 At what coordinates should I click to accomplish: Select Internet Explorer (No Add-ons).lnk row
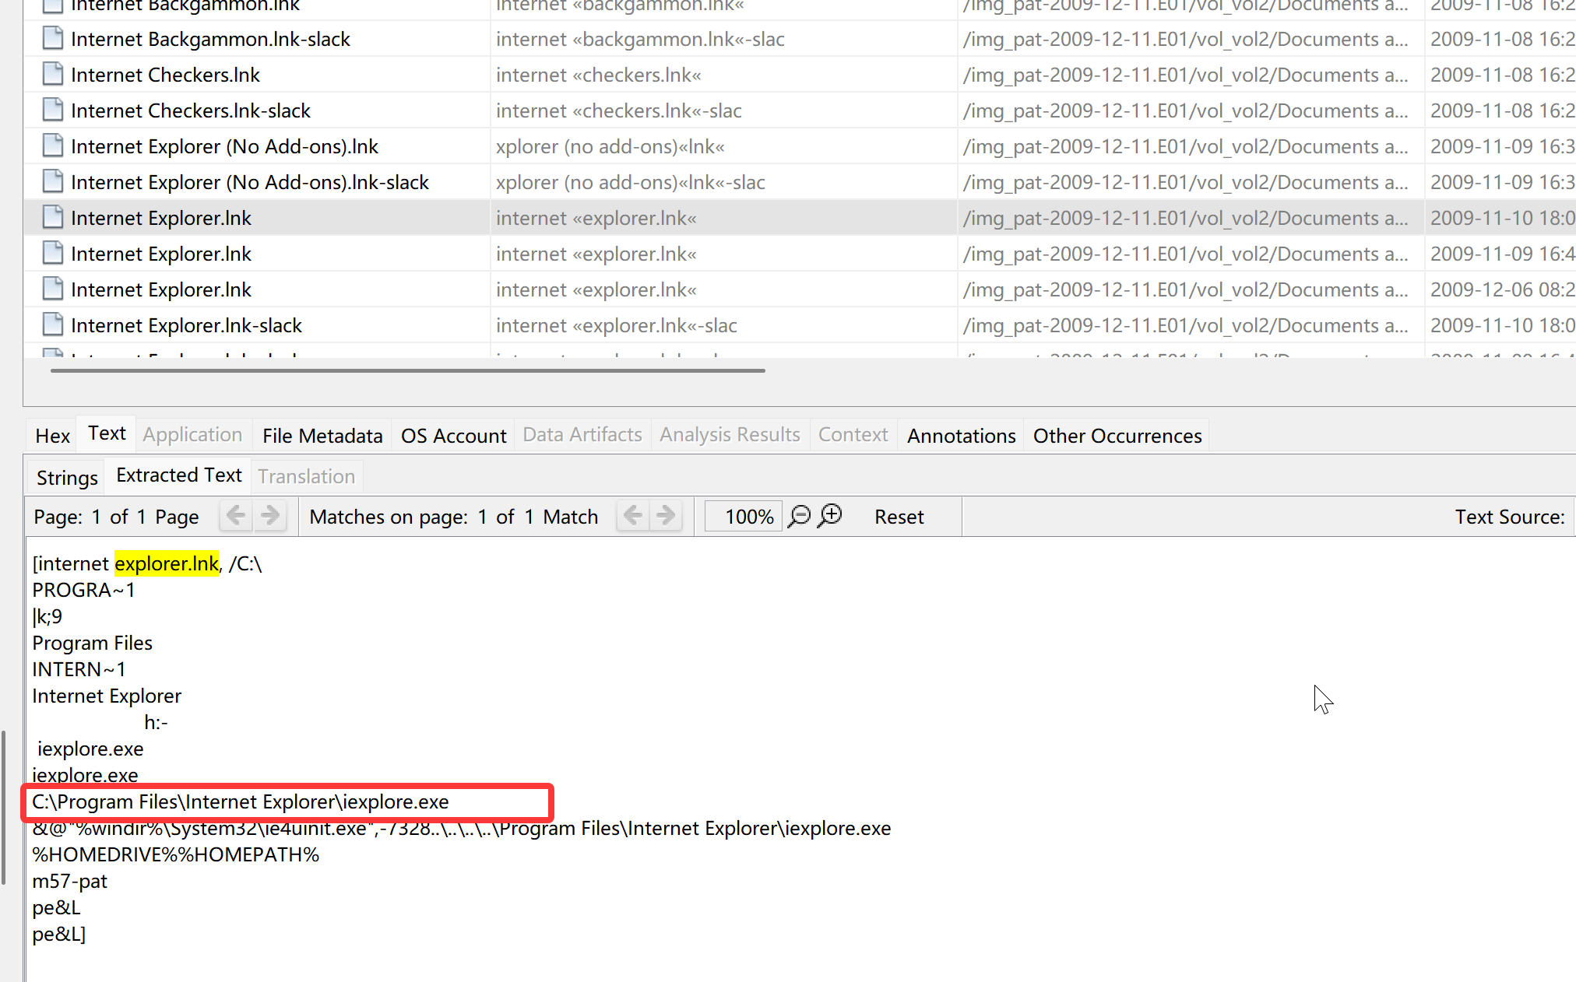coord(224,146)
